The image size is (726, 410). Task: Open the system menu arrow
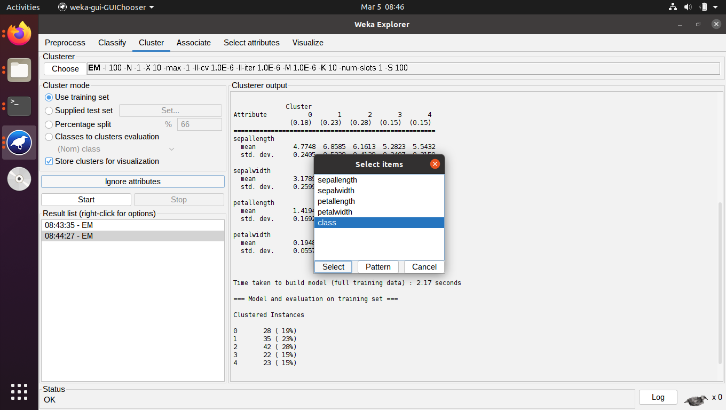716,7
